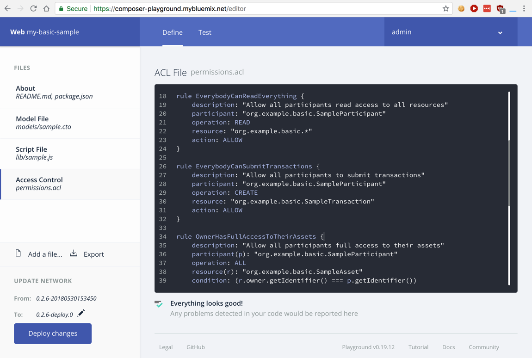This screenshot has height=358, width=532.
Task: Expand the admin identity dropdown
Action: click(451, 32)
